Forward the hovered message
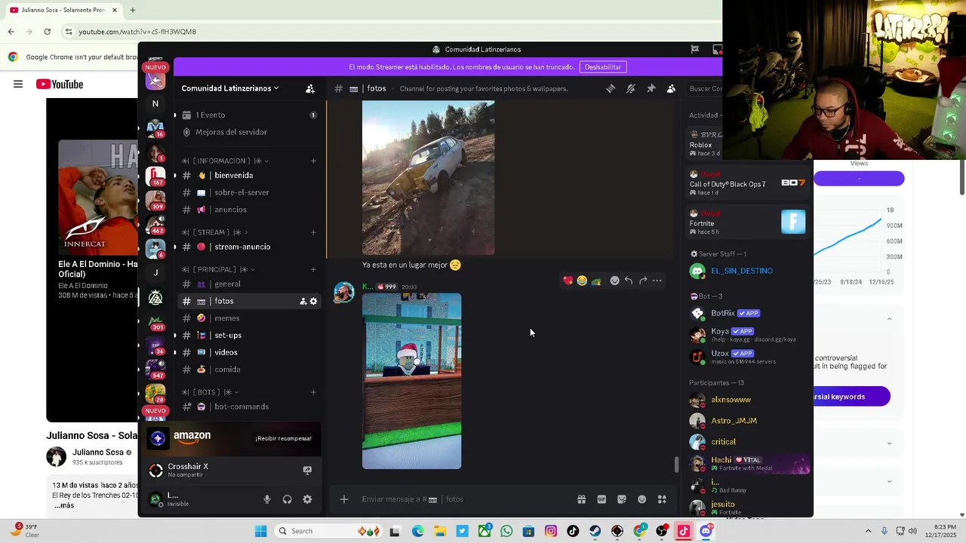This screenshot has width=966, height=543. 643,281
